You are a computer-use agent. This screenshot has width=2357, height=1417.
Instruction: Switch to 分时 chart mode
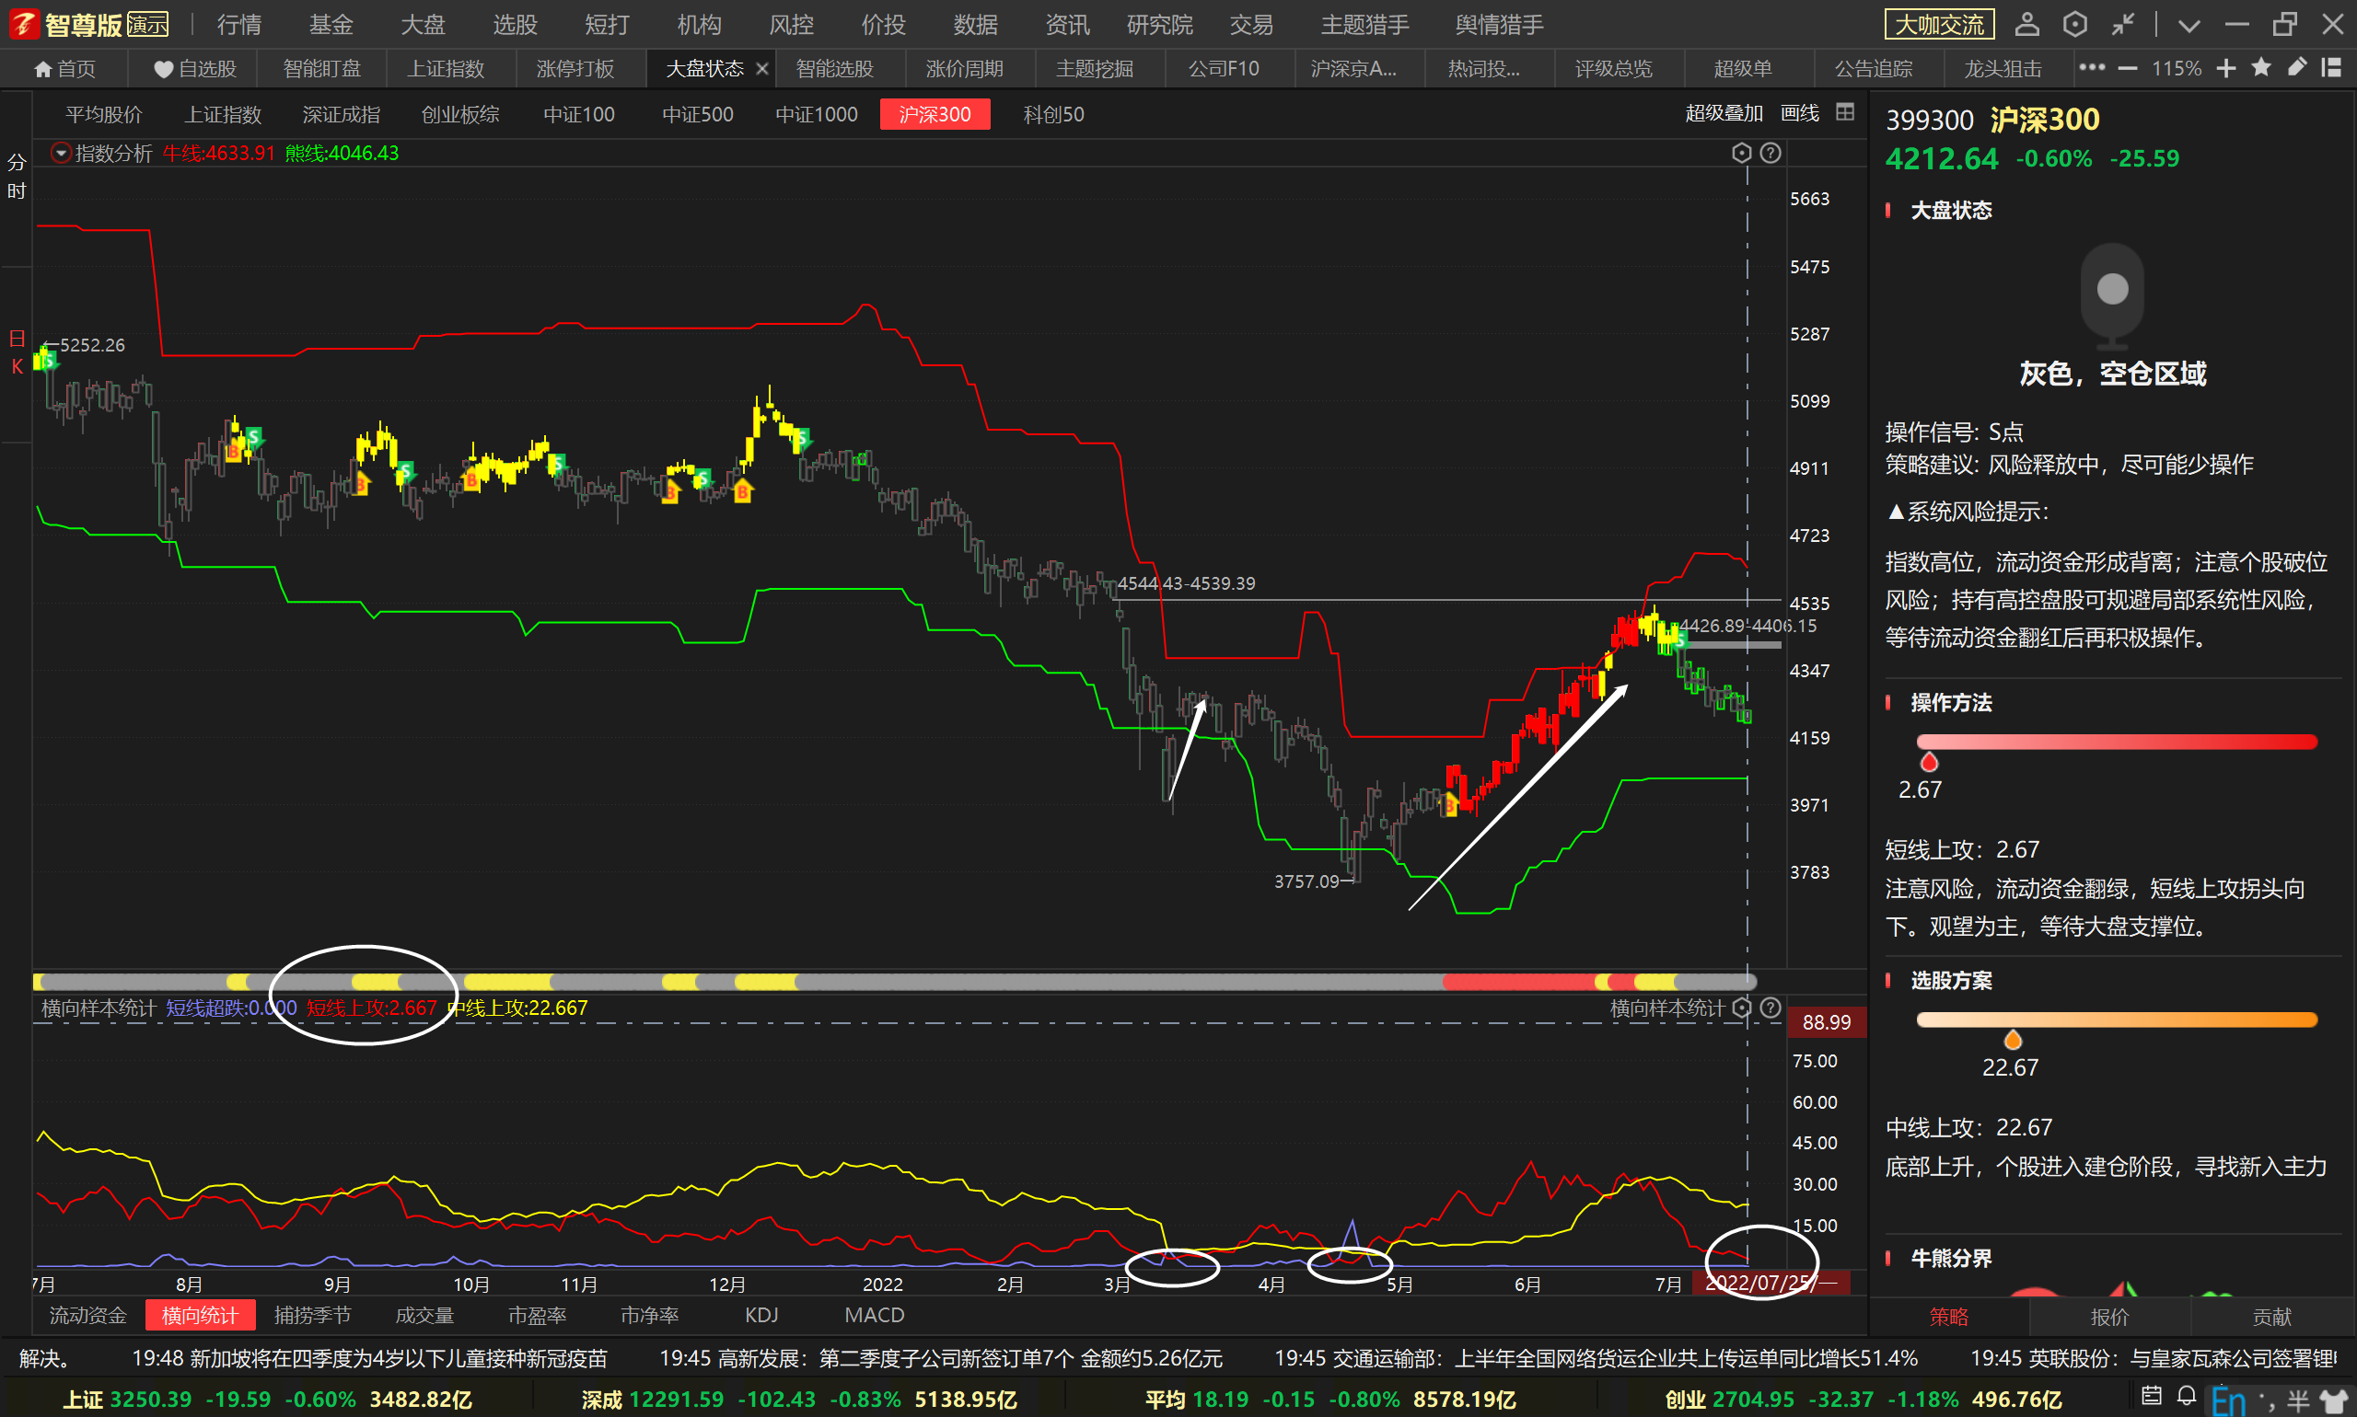17,177
